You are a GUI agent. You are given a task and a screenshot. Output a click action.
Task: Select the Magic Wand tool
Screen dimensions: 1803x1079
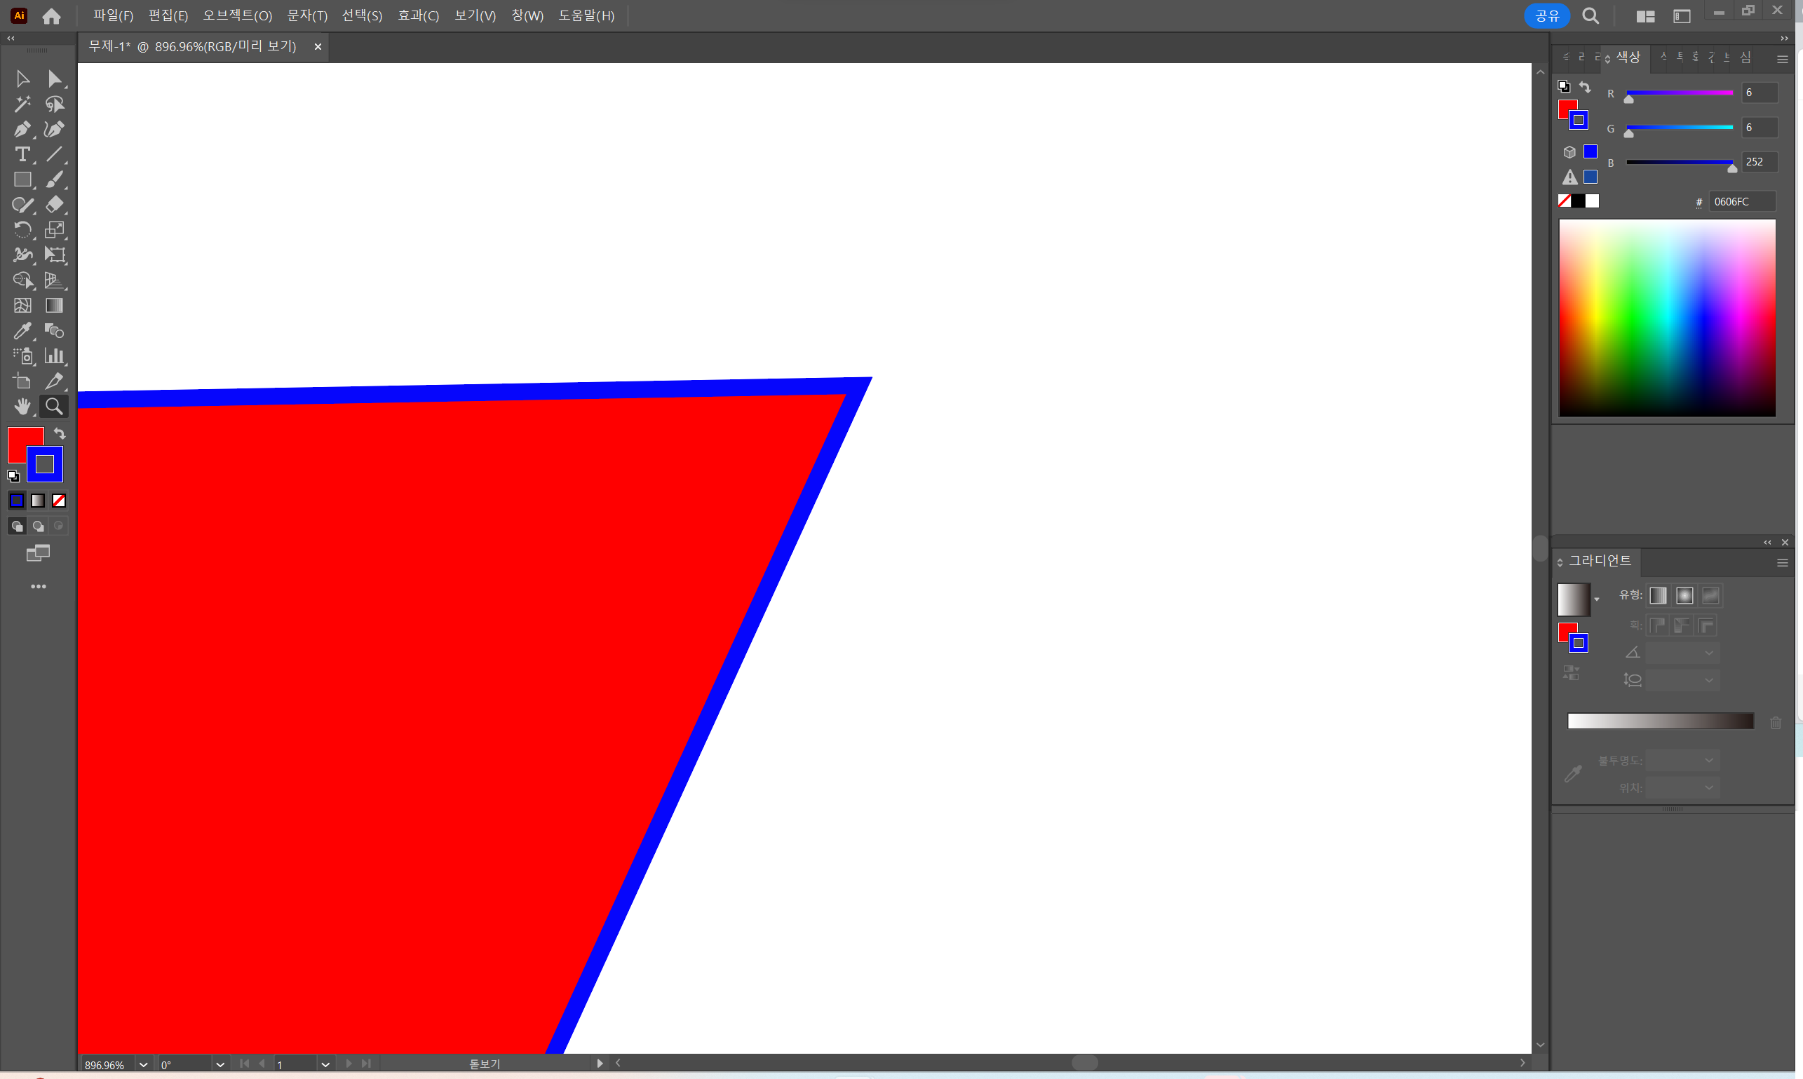[22, 104]
